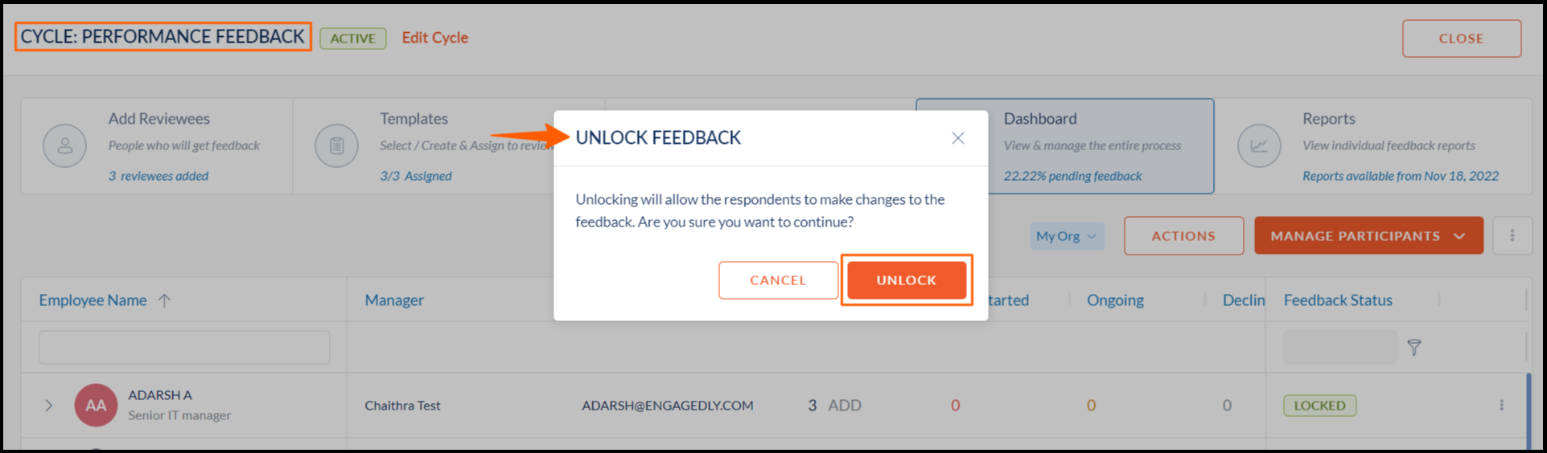Viewport: 1547px width, 453px height.
Task: Open the row options menu for Adarsh A
Action: click(1501, 406)
